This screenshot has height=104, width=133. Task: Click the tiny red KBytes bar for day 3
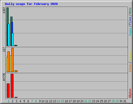pyautogui.click(x=16, y=97)
